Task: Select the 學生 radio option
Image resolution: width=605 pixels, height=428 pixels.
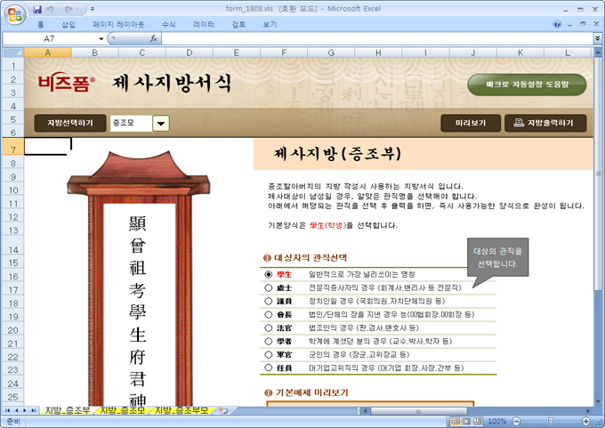Action: pyautogui.click(x=269, y=275)
